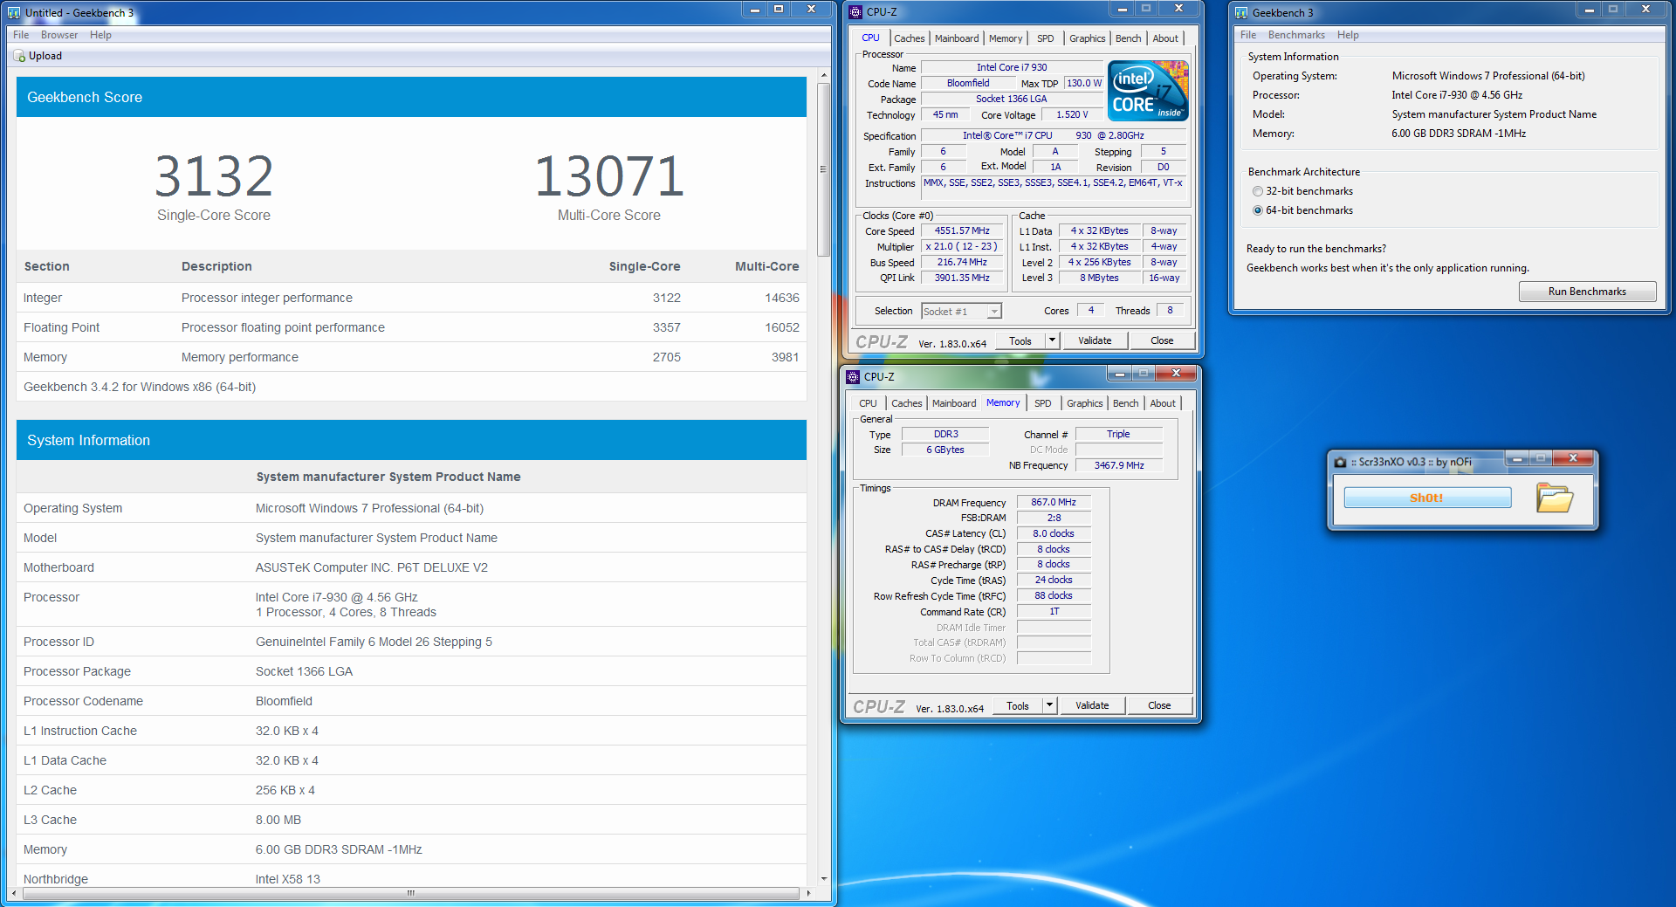This screenshot has width=1676, height=907.
Task: Click the Upload icon in Geekbench results
Action: pos(19,56)
